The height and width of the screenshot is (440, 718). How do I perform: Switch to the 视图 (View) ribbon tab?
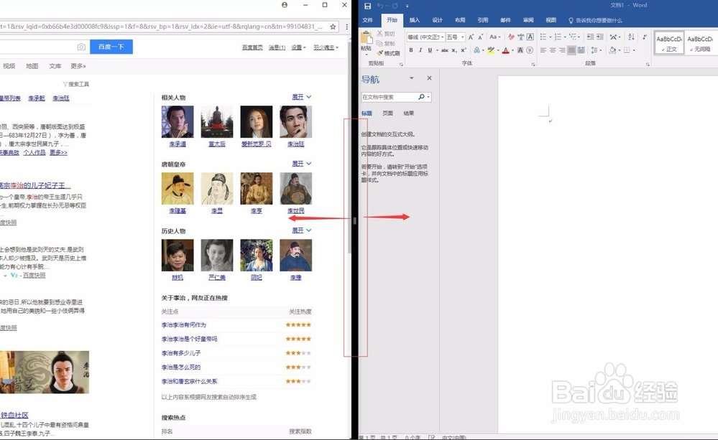[551, 20]
